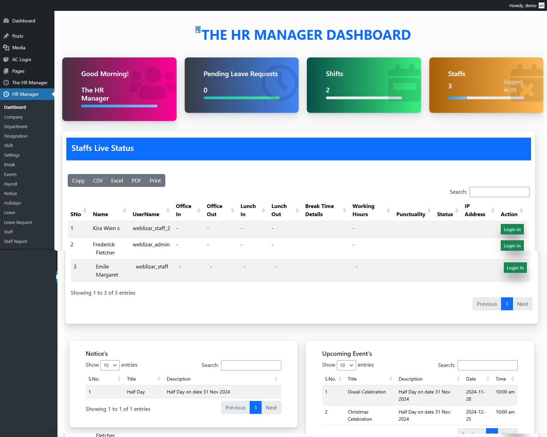Click the Media icon in sidebar
The image size is (547, 437).
point(6,48)
